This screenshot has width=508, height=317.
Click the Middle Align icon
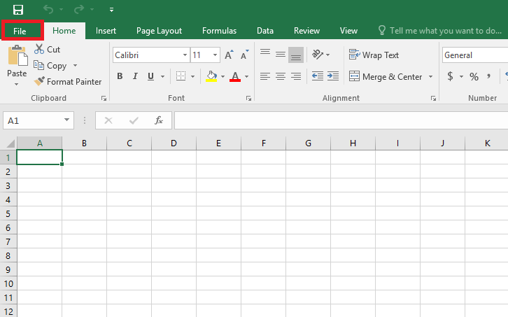[x=281, y=55]
